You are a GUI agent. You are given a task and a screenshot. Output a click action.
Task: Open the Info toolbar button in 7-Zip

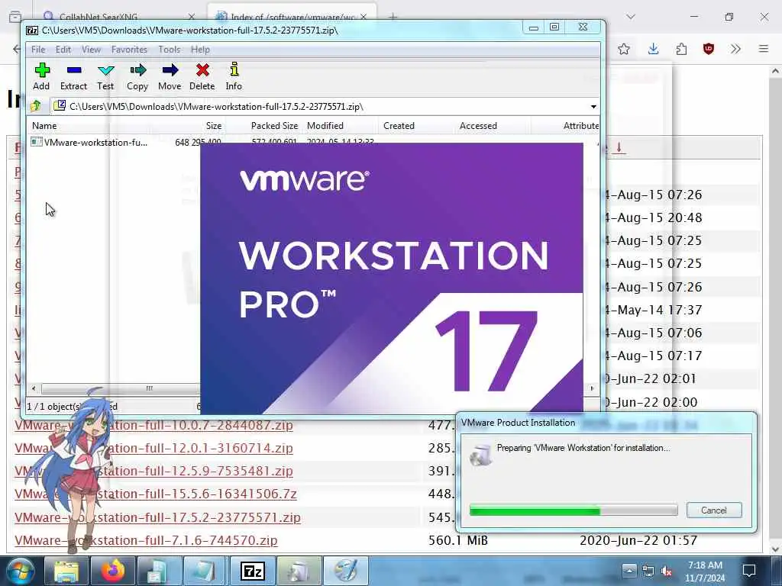(234, 77)
